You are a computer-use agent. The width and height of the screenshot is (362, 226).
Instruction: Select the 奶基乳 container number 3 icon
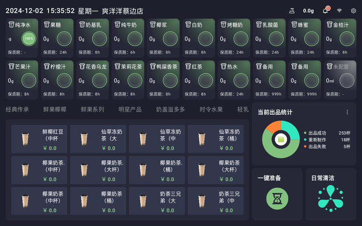click(x=82, y=24)
